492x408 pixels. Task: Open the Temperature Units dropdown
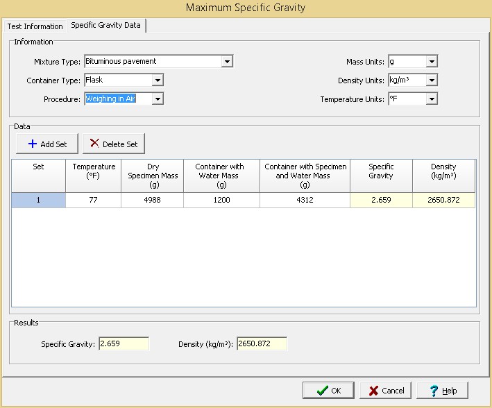pyautogui.click(x=432, y=99)
